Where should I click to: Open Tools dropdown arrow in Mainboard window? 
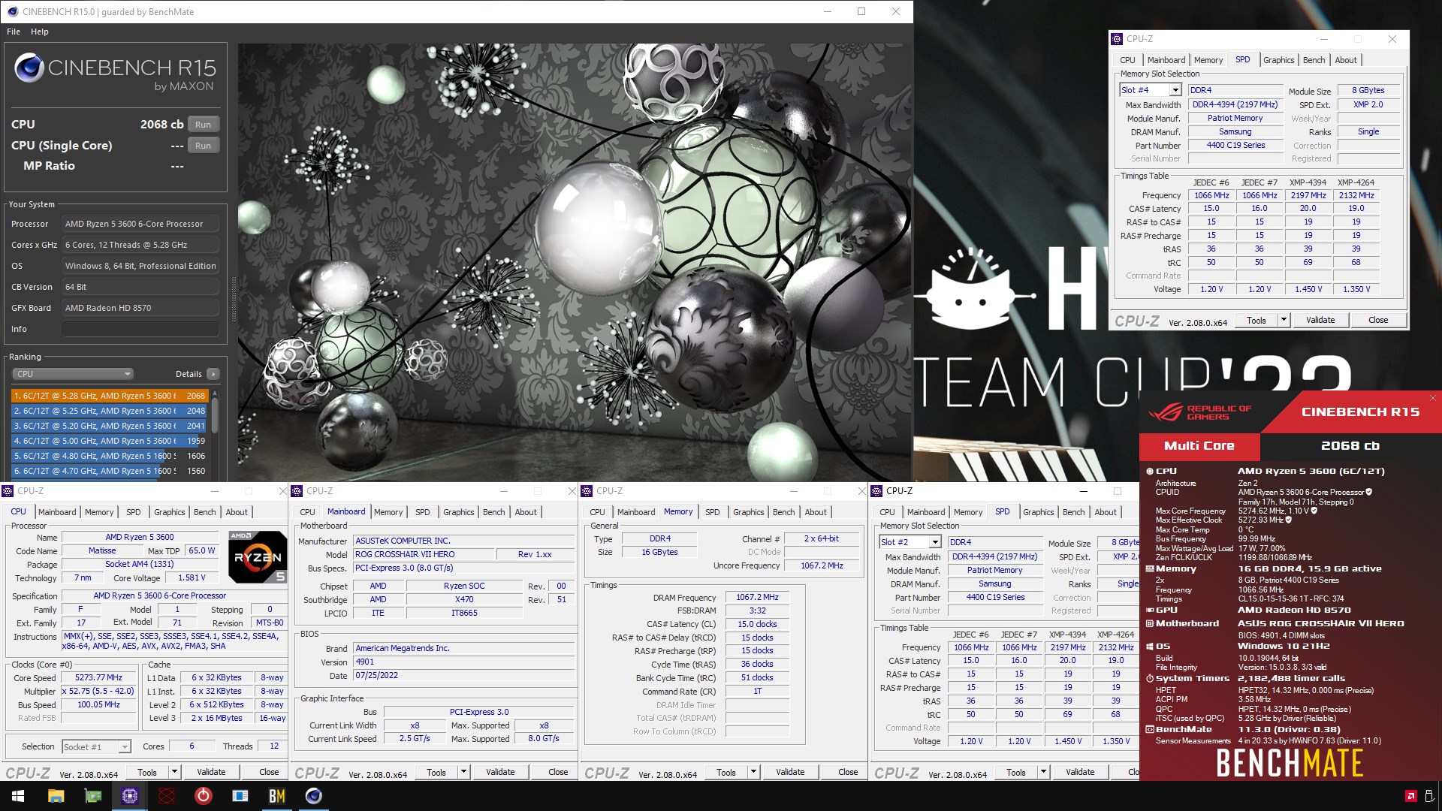point(463,772)
